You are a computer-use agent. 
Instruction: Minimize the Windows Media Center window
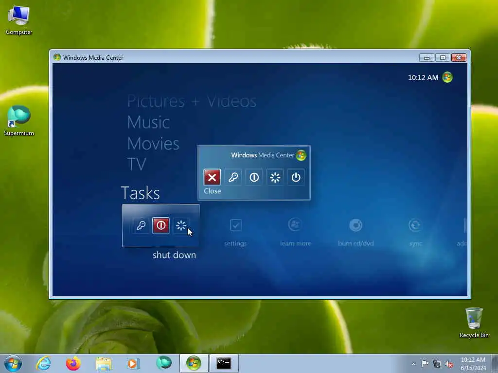click(x=427, y=57)
